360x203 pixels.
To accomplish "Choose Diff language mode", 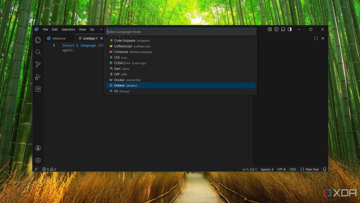I will point(180,74).
